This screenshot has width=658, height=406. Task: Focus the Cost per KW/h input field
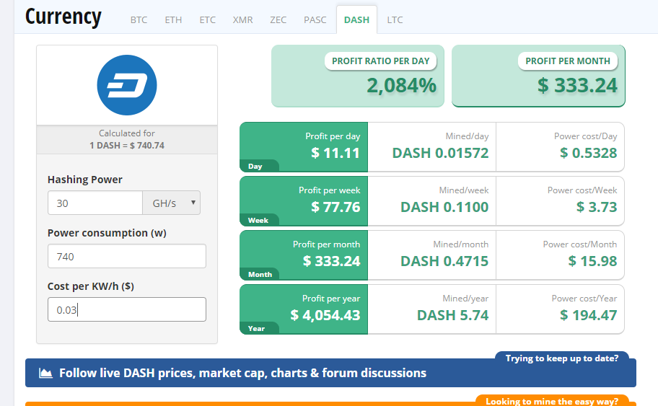tap(127, 309)
